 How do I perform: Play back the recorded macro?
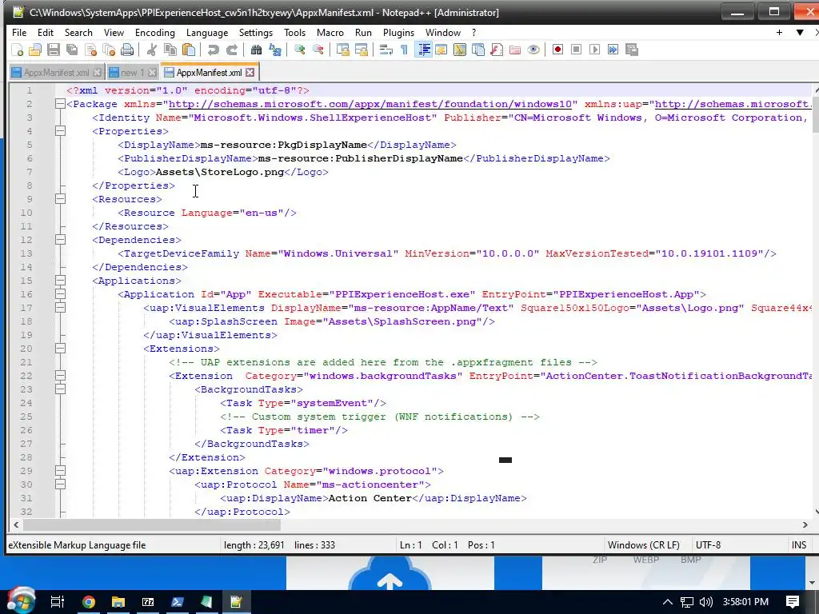pyautogui.click(x=594, y=50)
